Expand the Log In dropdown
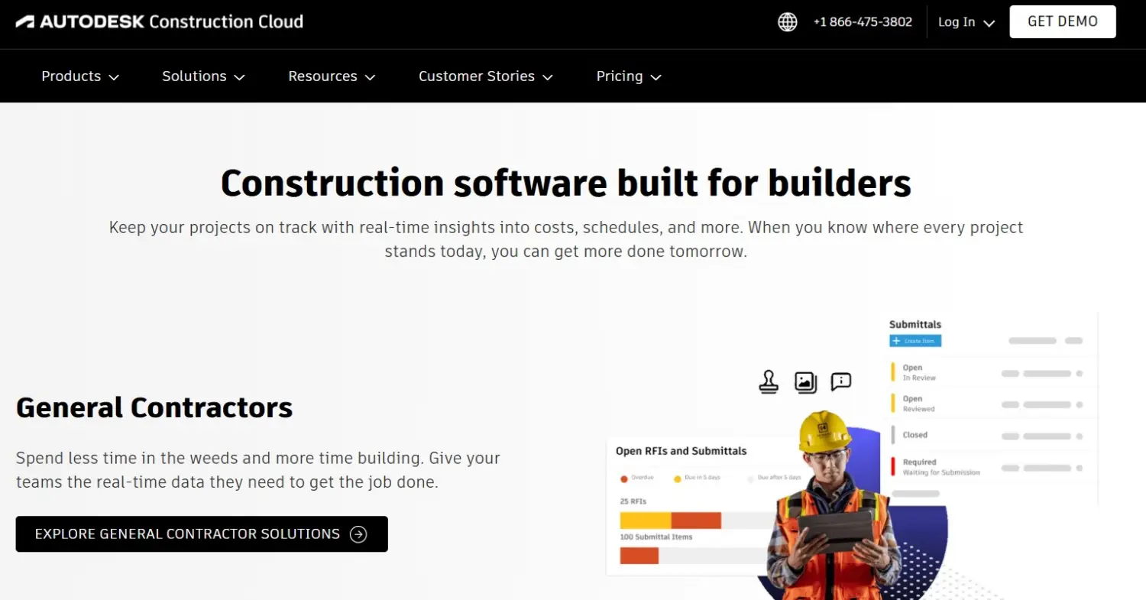 (966, 22)
